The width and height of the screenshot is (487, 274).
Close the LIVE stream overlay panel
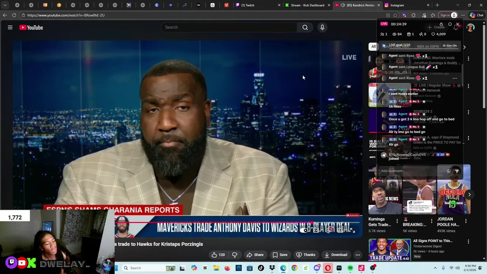pyautogui.click(x=458, y=24)
